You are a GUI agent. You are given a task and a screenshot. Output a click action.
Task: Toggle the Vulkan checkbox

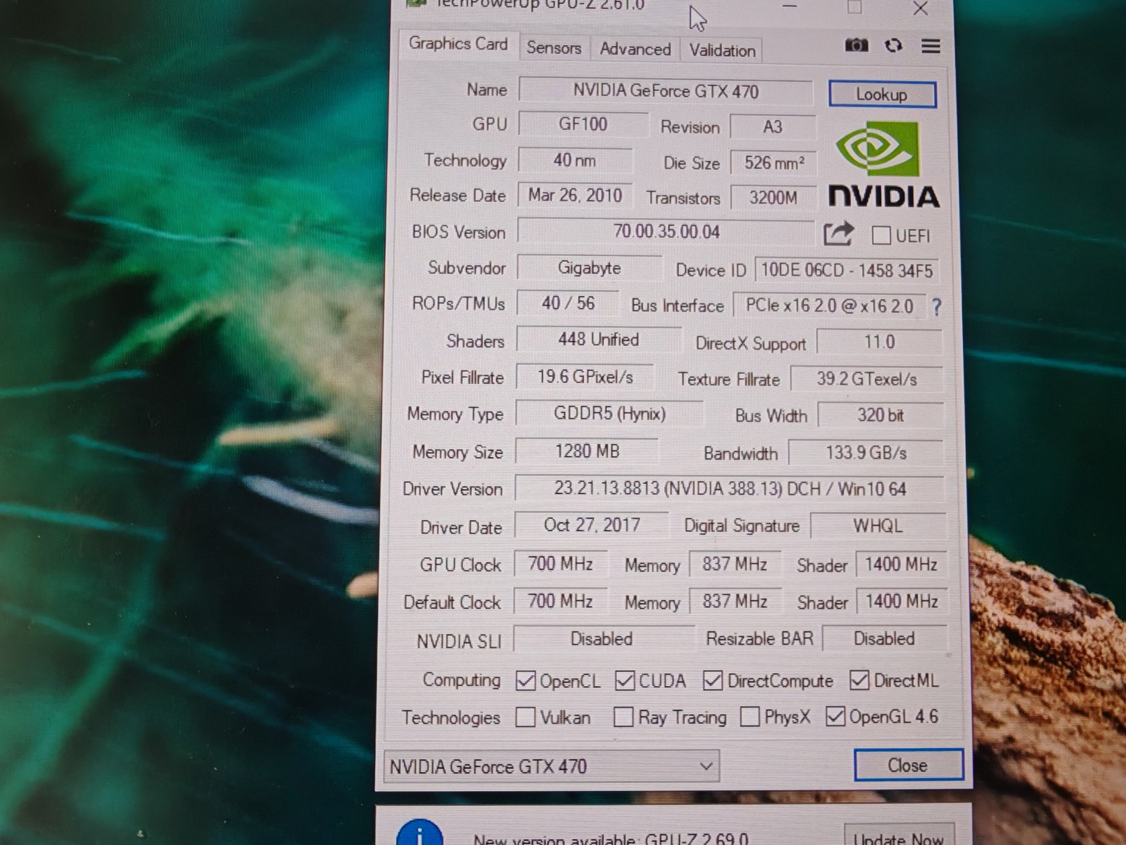pos(525,717)
